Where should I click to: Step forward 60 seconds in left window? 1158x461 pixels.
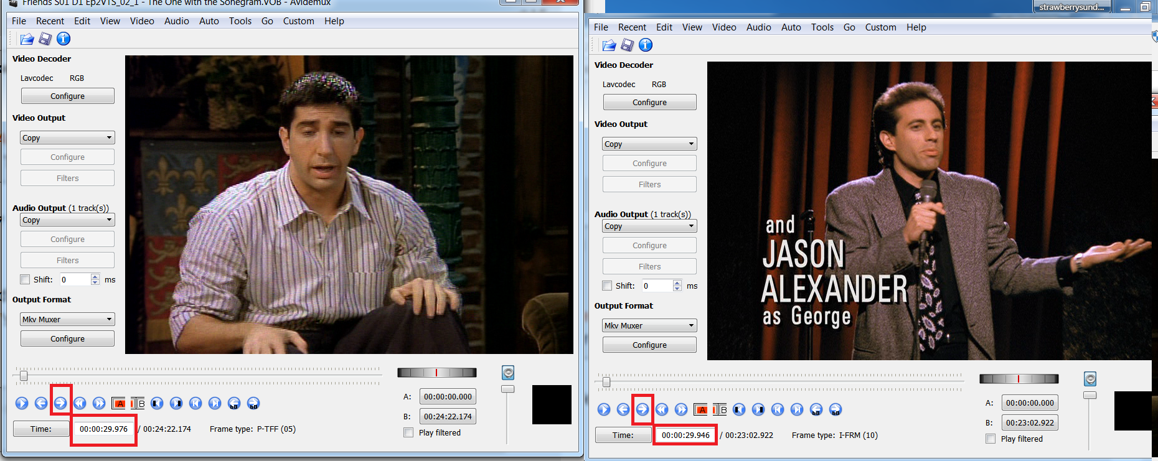tap(253, 403)
